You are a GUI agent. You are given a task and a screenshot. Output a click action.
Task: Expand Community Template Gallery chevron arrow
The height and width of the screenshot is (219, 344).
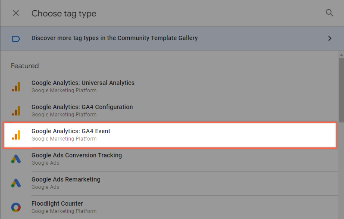point(329,38)
